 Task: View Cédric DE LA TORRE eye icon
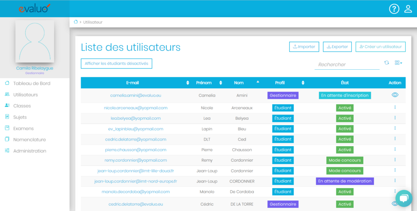click(x=395, y=204)
